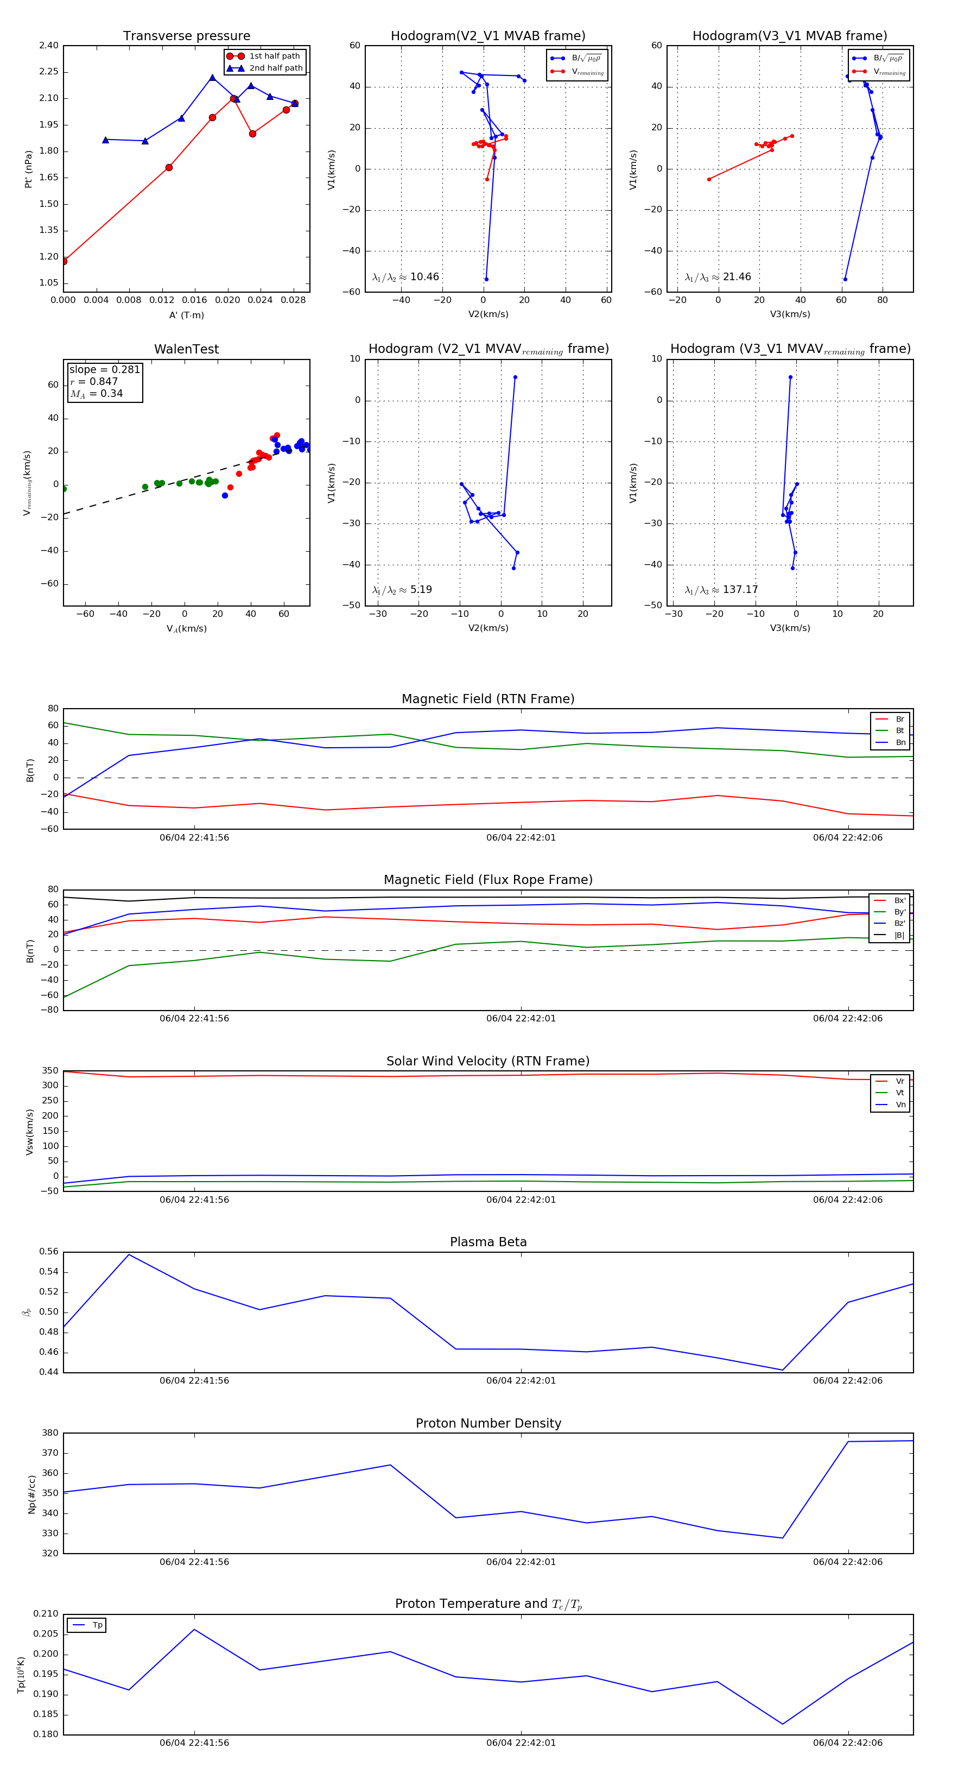Click the 'Pt' (nPa)' axis label

tap(29, 169)
